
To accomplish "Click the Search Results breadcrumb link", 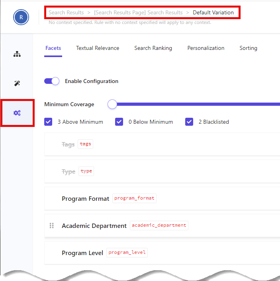I will tap(66, 12).
